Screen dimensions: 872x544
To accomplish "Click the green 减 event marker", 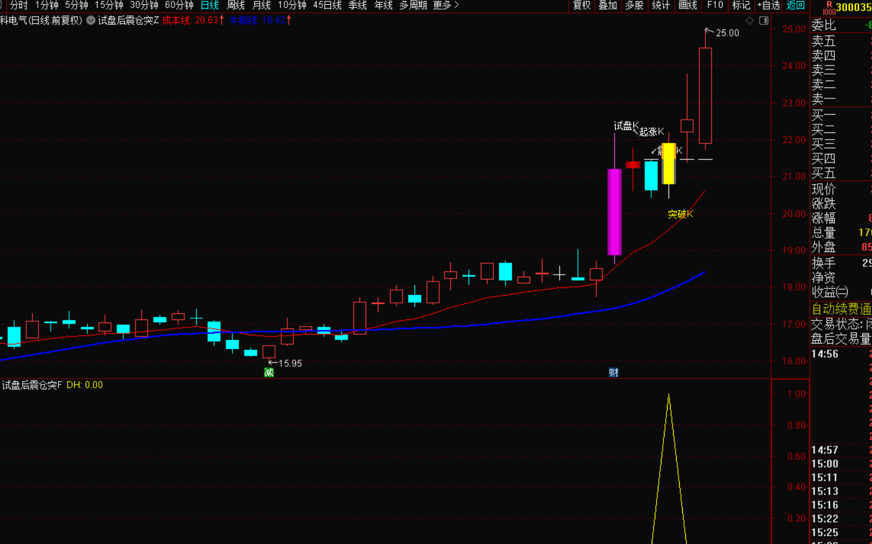I will tap(268, 372).
